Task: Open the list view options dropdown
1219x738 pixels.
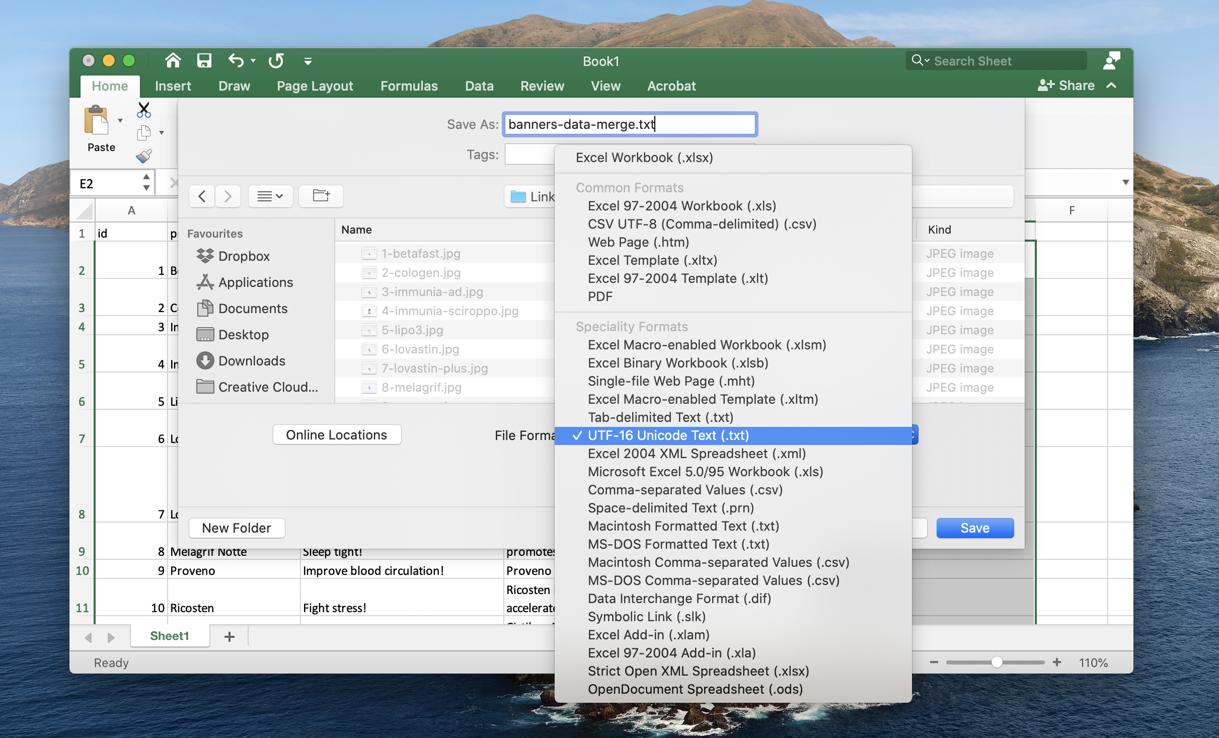Action: pyautogui.click(x=270, y=196)
